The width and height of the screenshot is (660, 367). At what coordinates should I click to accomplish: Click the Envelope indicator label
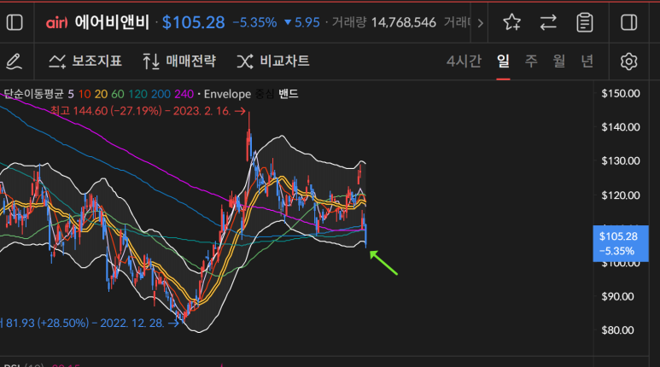click(x=227, y=94)
